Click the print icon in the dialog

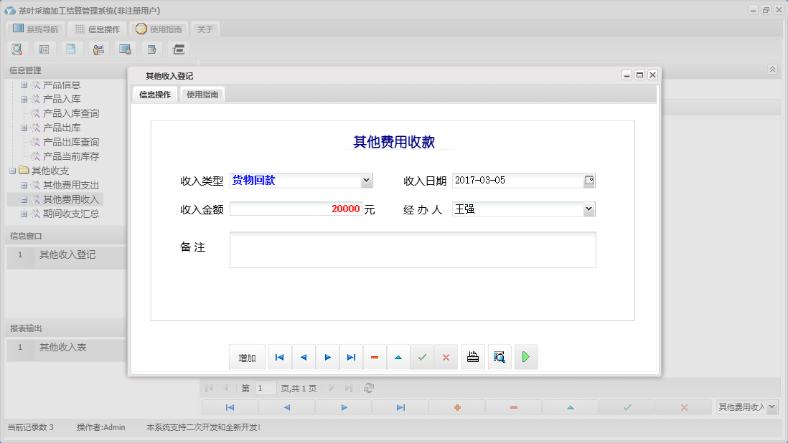(473, 356)
